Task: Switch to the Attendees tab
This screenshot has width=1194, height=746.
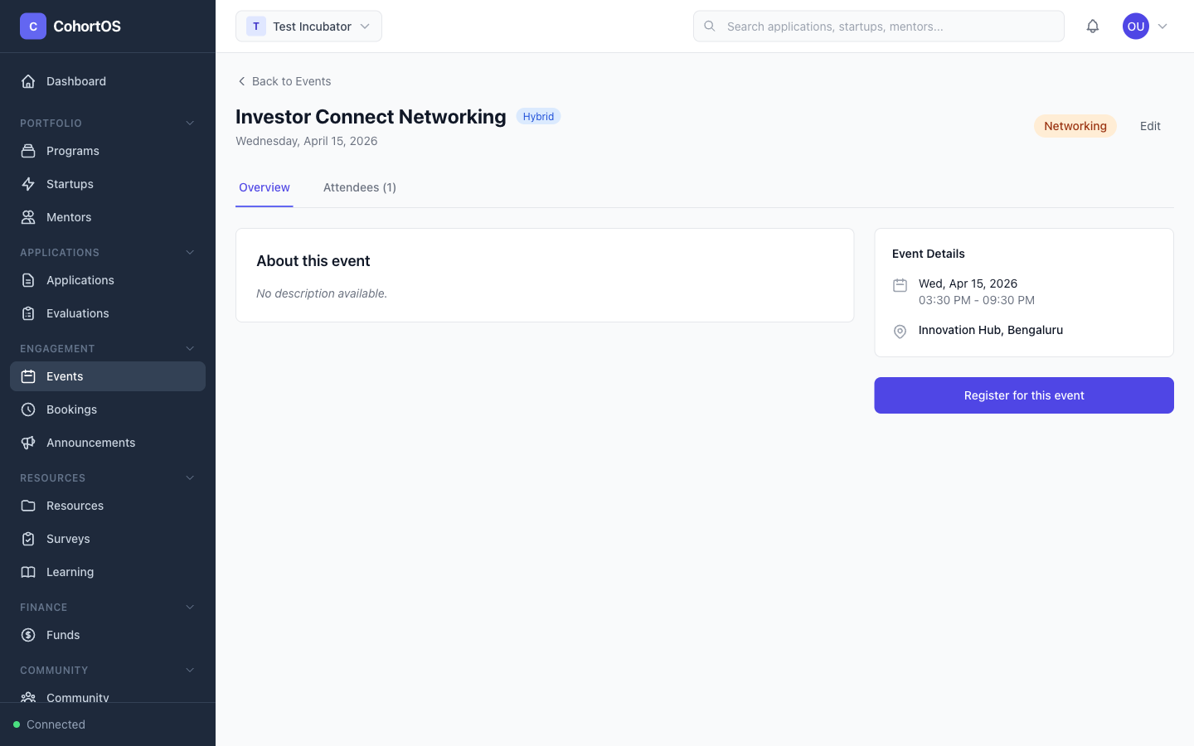Action: coord(359,187)
